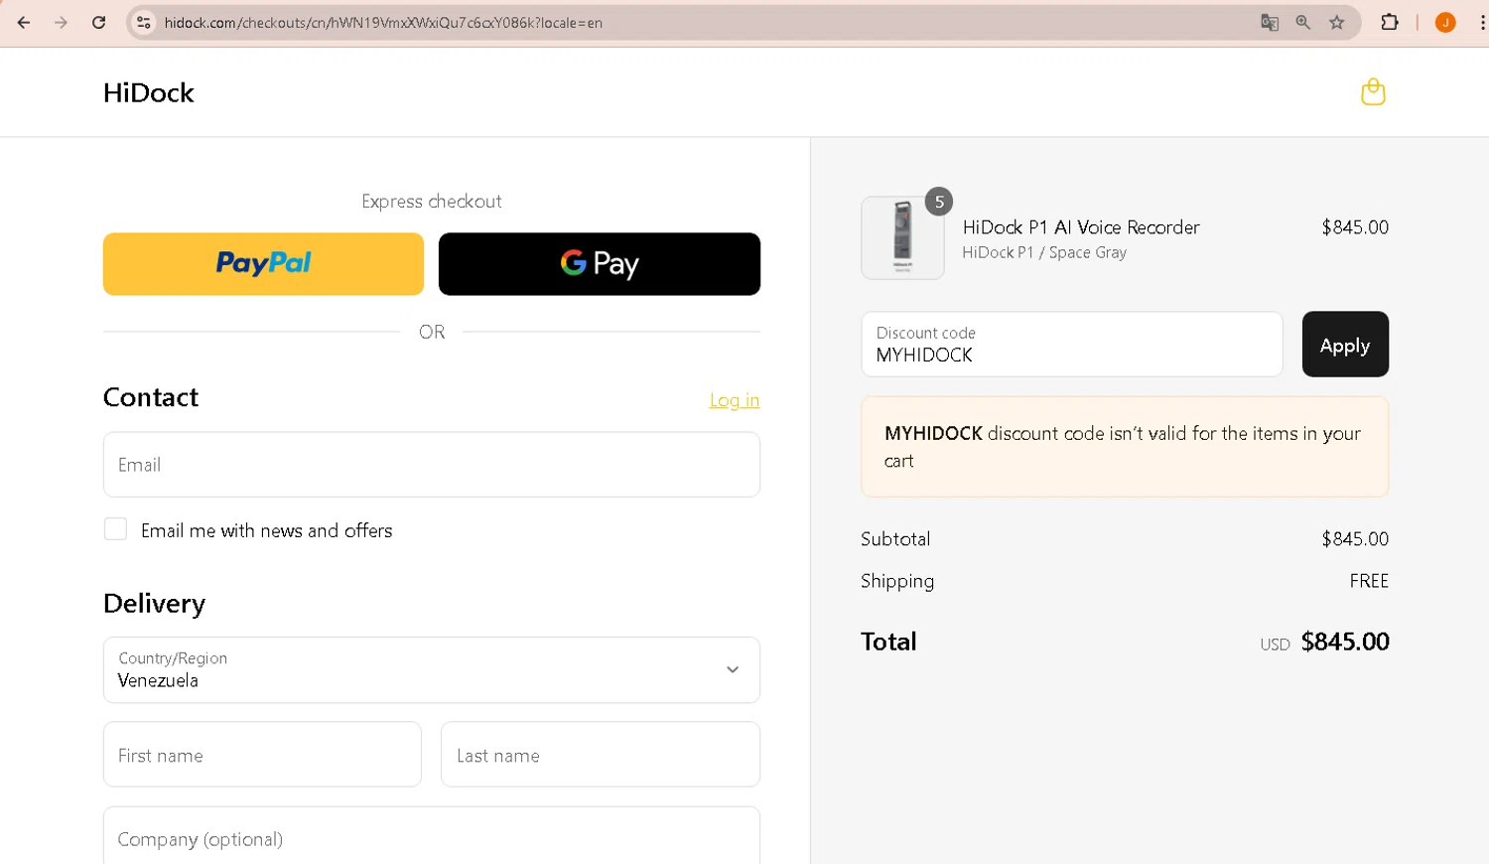Click the browser forward arrow
The height and width of the screenshot is (864, 1489).
(61, 22)
